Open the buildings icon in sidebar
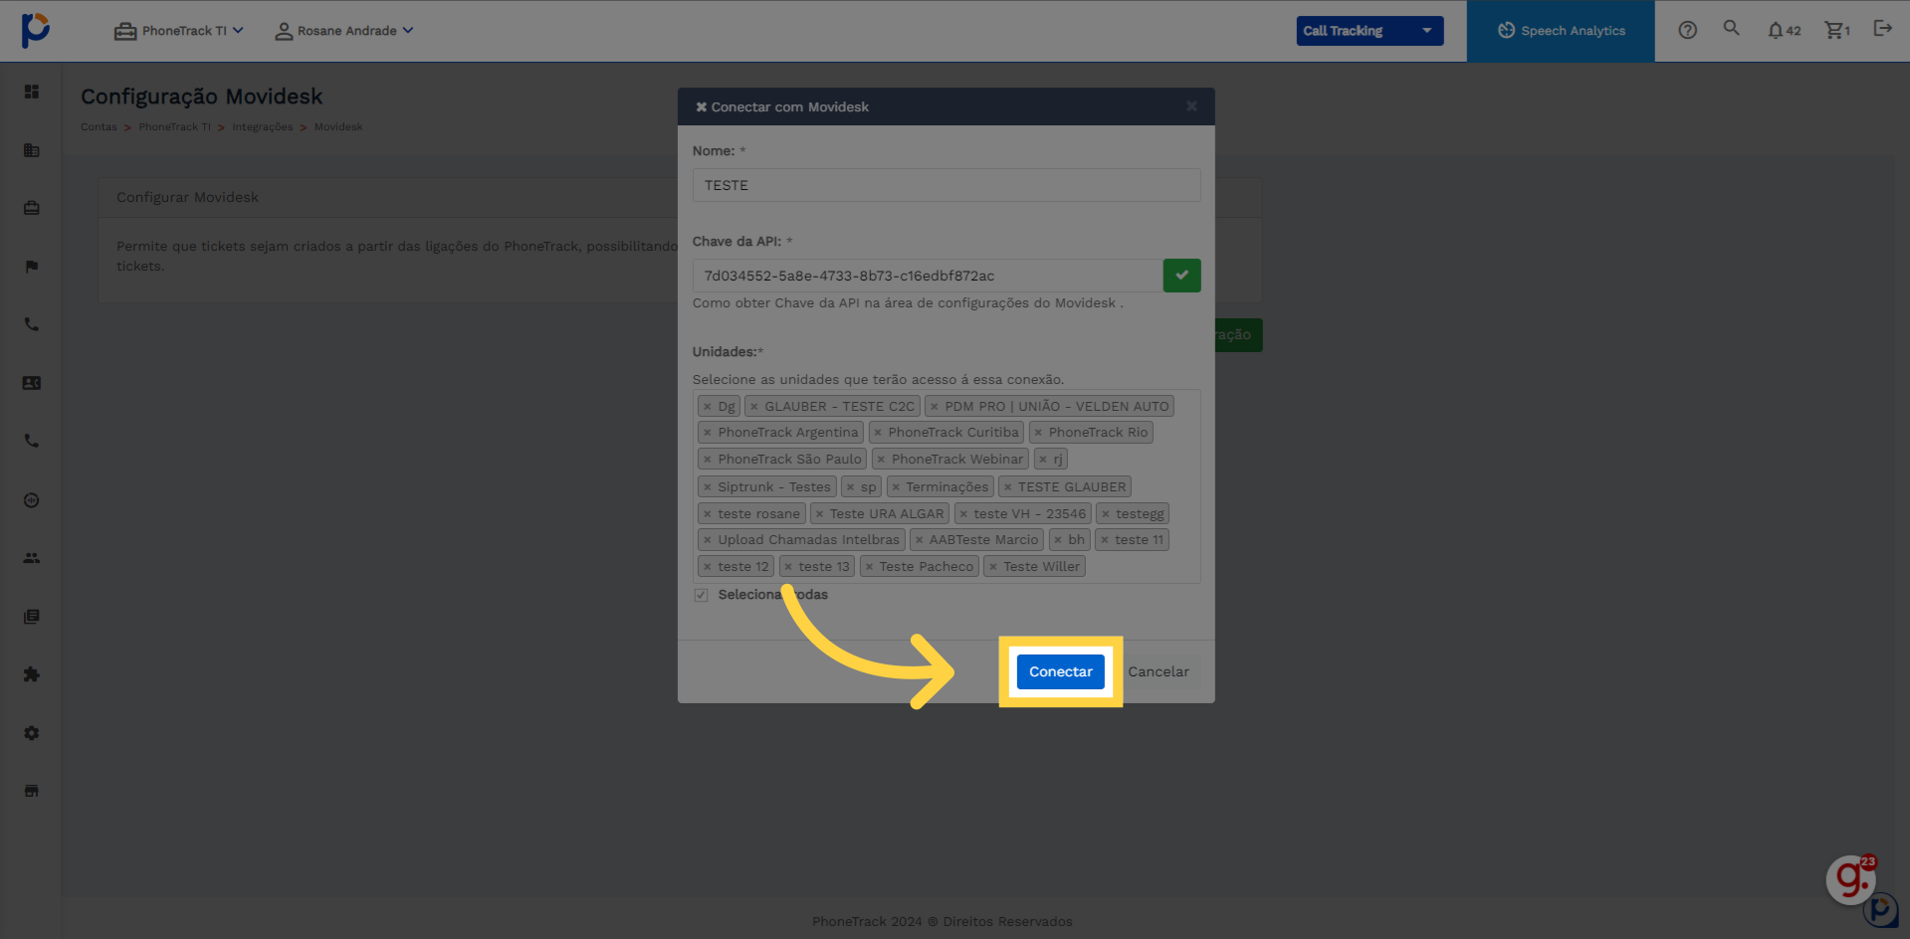Image resolution: width=1910 pixels, height=939 pixels. point(32,150)
